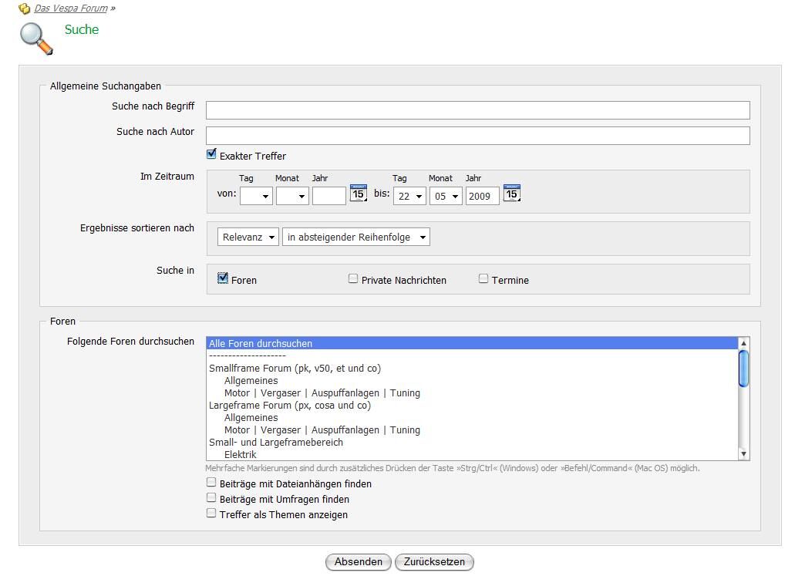Viewport: 795px width, 576px height.
Task: Open the Relevanz sort dropdown
Action: (248, 237)
